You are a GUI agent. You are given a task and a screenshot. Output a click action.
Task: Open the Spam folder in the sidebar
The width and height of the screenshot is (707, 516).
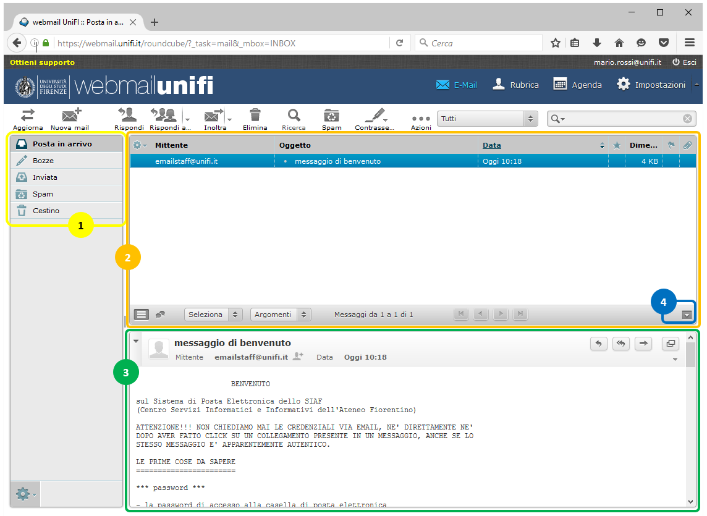(x=67, y=194)
